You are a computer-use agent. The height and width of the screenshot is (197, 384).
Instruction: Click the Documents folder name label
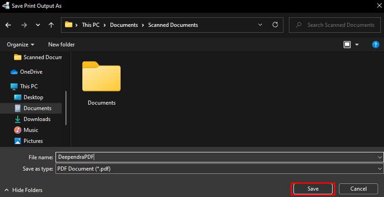pos(101,103)
